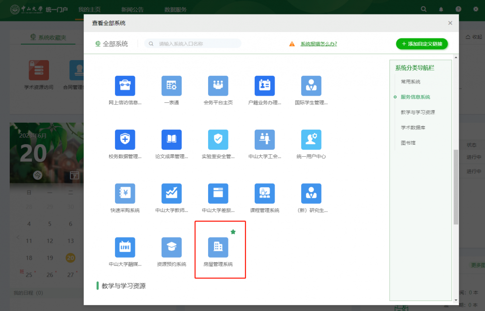485x311 pixels.
Task: Open the 房屋管理系统 icon
Action: (x=218, y=247)
